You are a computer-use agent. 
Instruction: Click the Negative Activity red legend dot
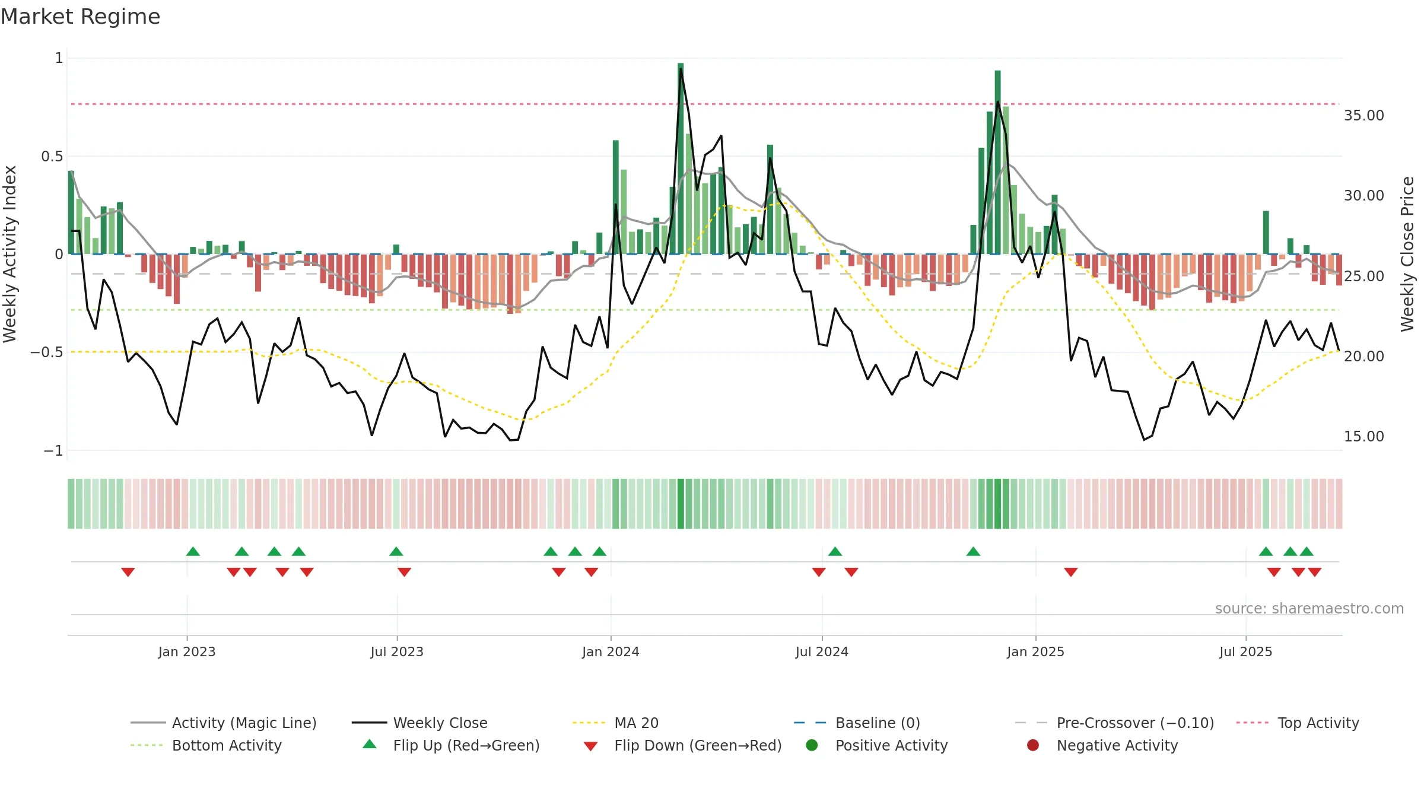coord(1033,745)
